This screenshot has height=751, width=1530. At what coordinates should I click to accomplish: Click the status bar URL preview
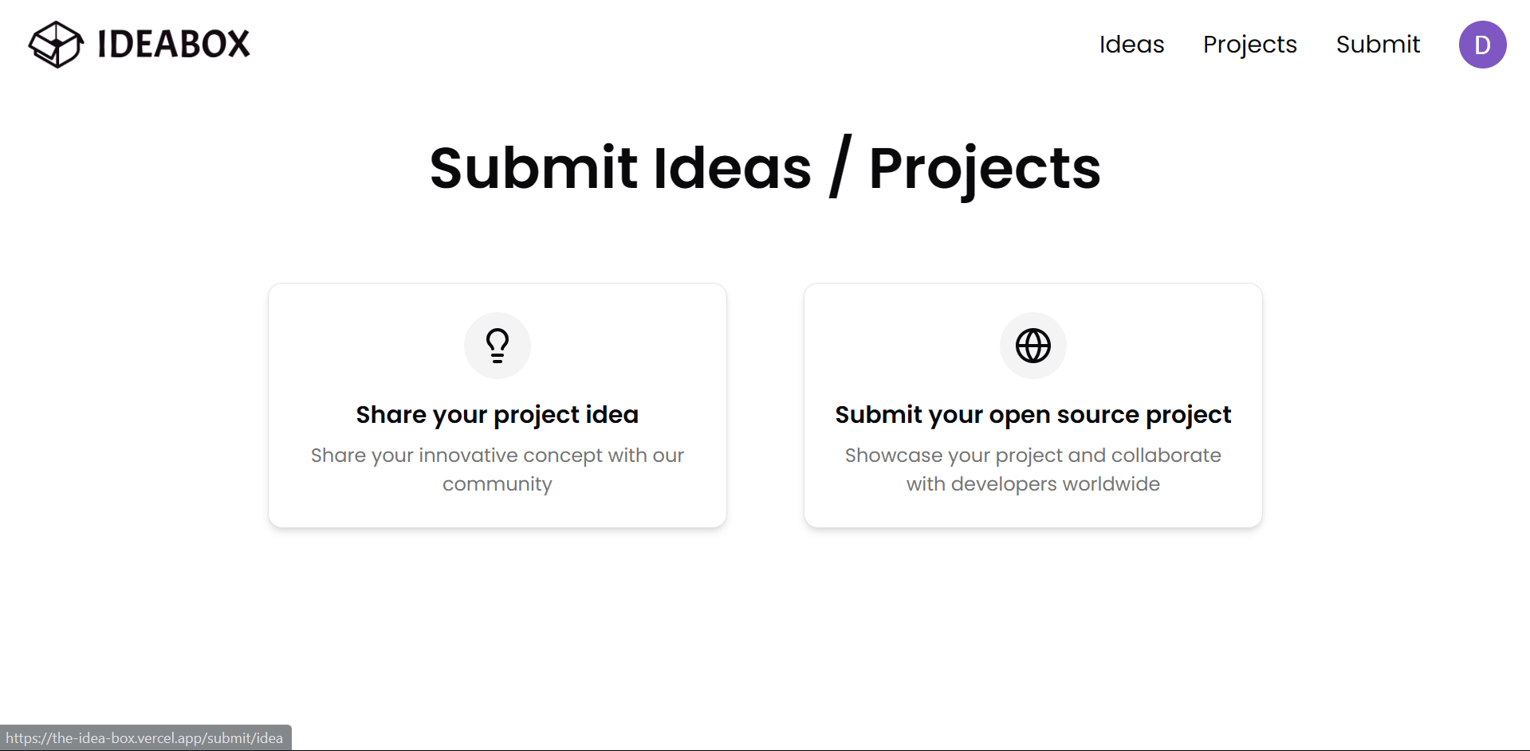[145, 737]
